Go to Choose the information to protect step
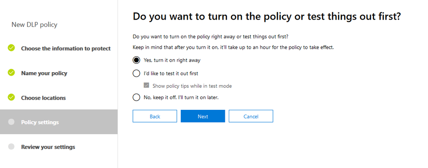Image resolution: width=428 pixels, height=168 pixels. click(66, 48)
